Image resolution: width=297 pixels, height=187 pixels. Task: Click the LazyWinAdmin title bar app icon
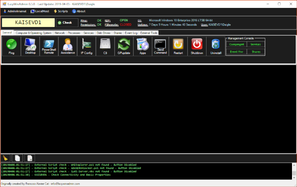pos(4,4)
